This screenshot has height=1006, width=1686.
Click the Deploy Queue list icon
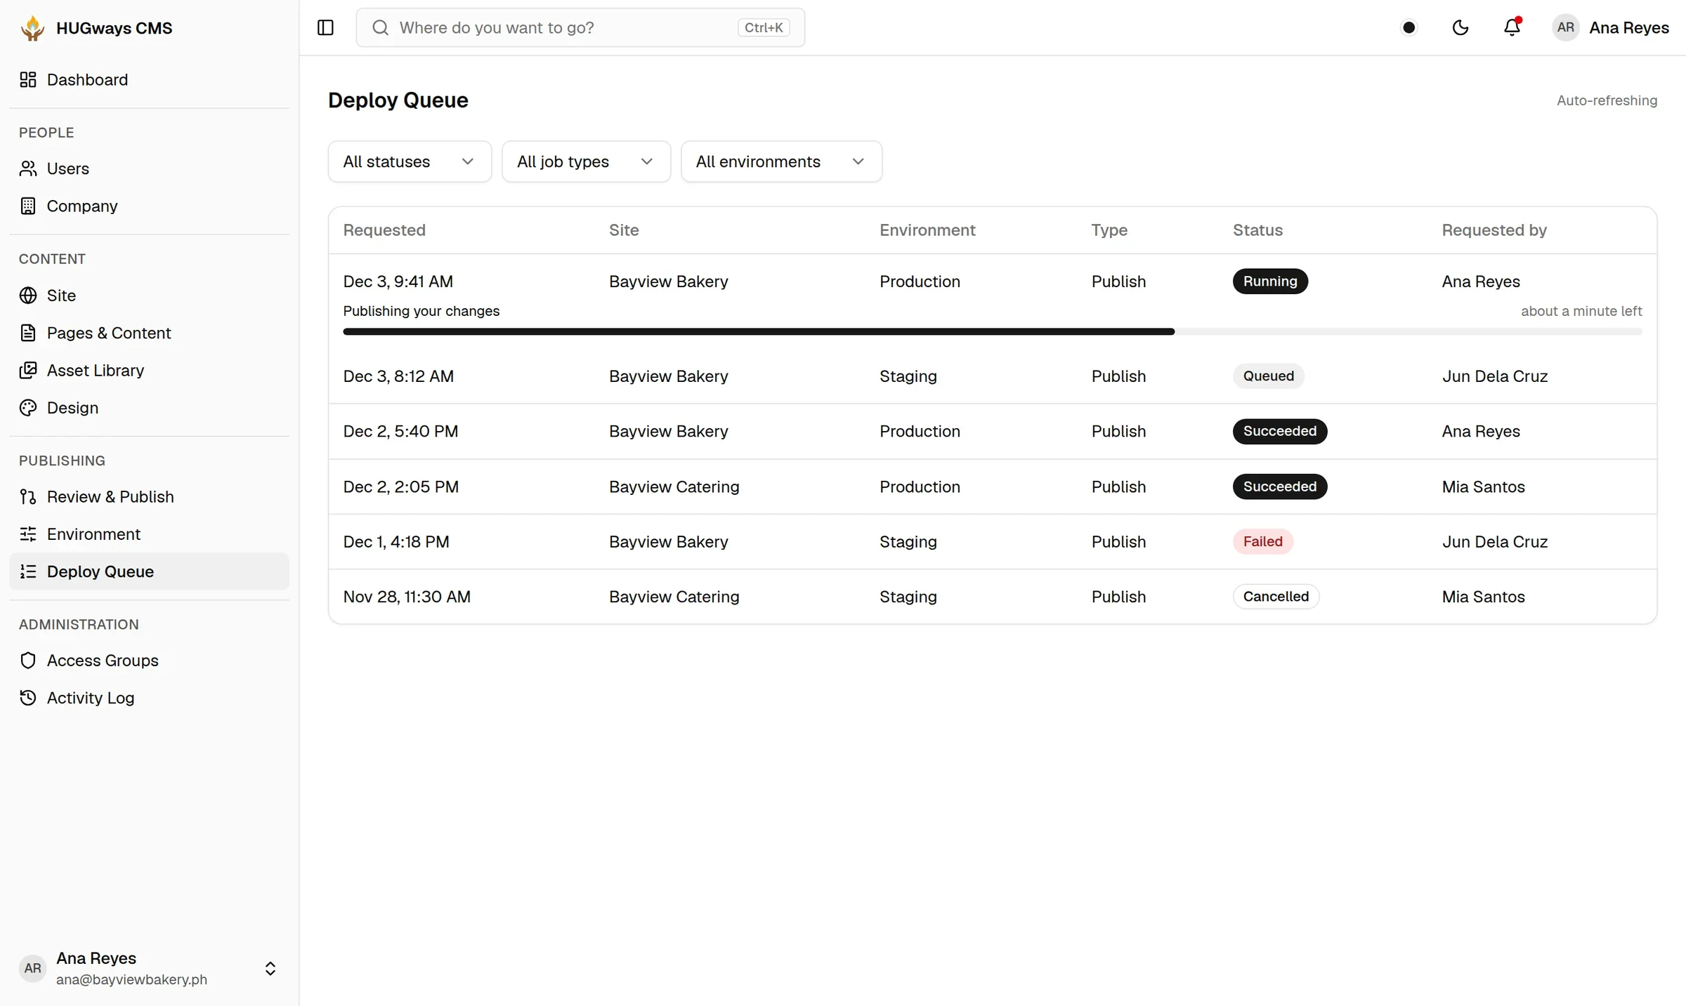tap(28, 571)
